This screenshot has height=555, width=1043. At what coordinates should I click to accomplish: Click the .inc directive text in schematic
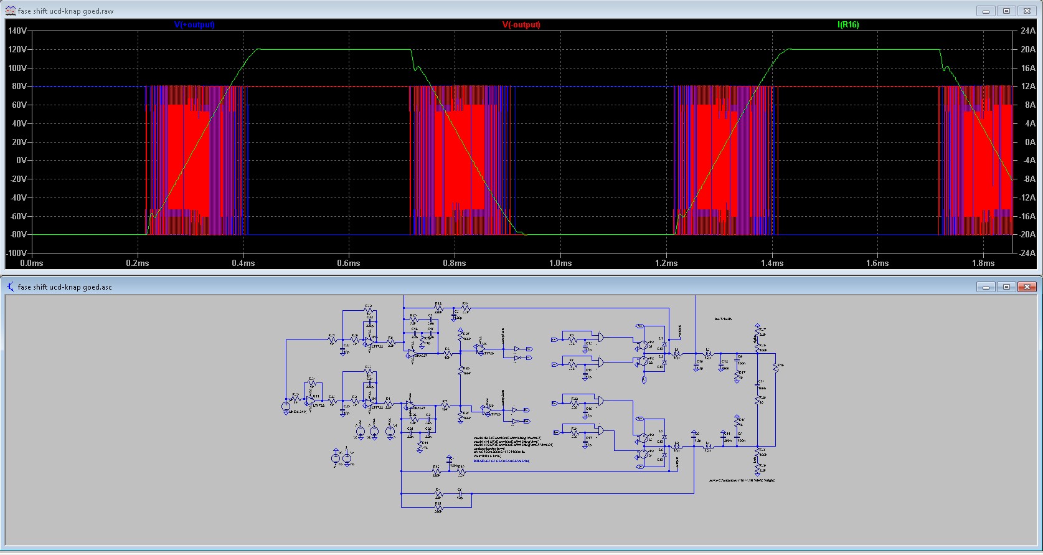click(x=723, y=319)
